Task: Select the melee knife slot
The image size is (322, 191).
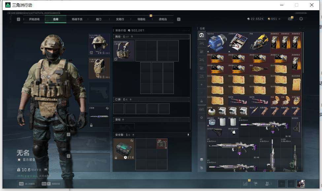Action: click(99, 117)
